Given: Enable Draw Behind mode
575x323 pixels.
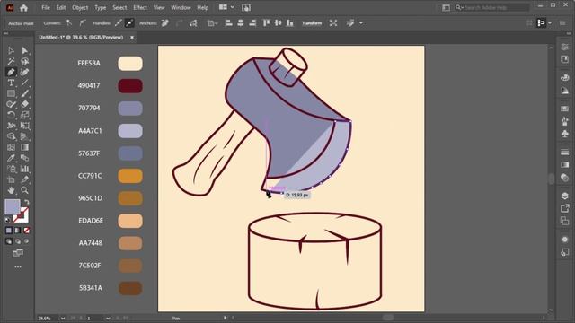Looking at the screenshot, I should (x=18, y=241).
